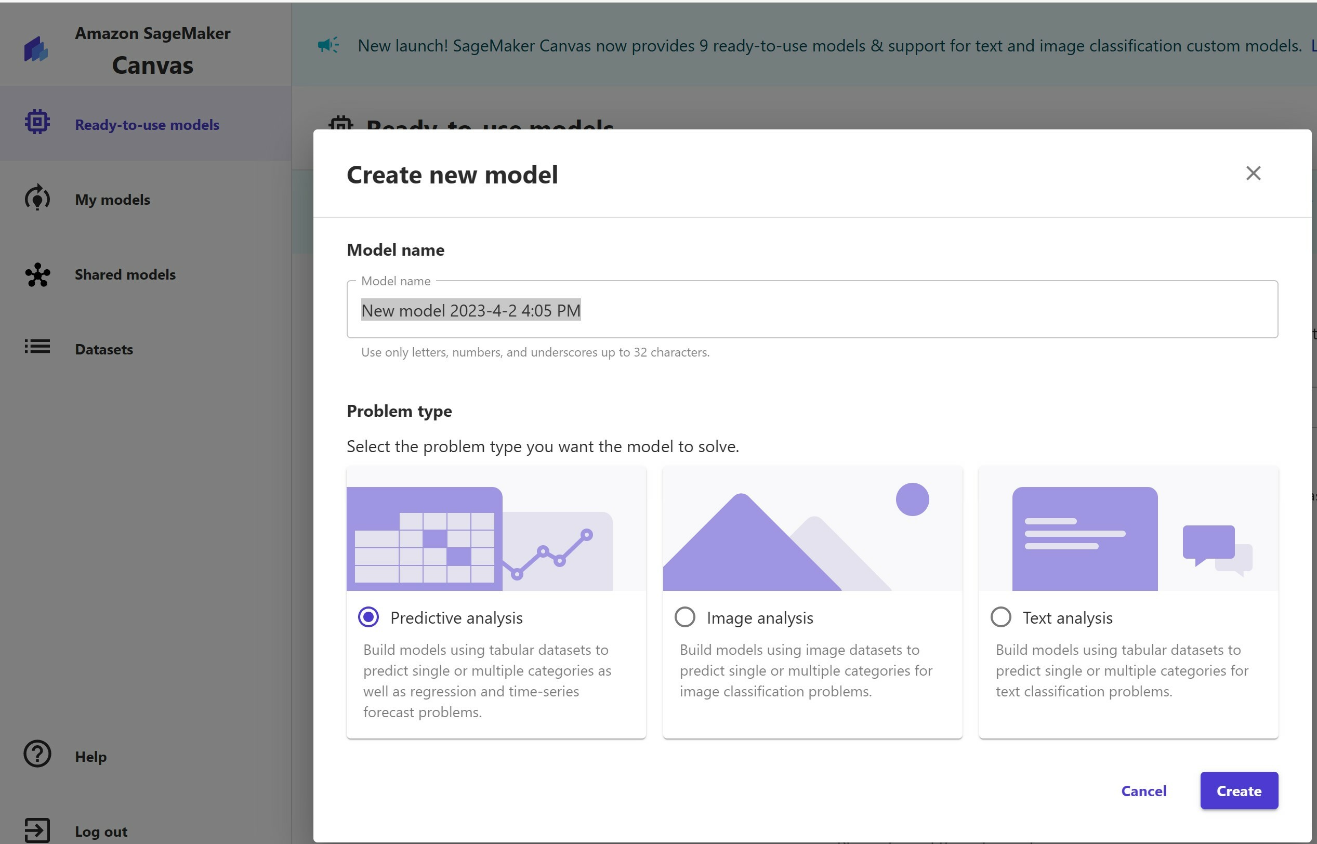The width and height of the screenshot is (1317, 844).
Task: Click the Ready-to-use models chip icon
Action: (x=37, y=122)
